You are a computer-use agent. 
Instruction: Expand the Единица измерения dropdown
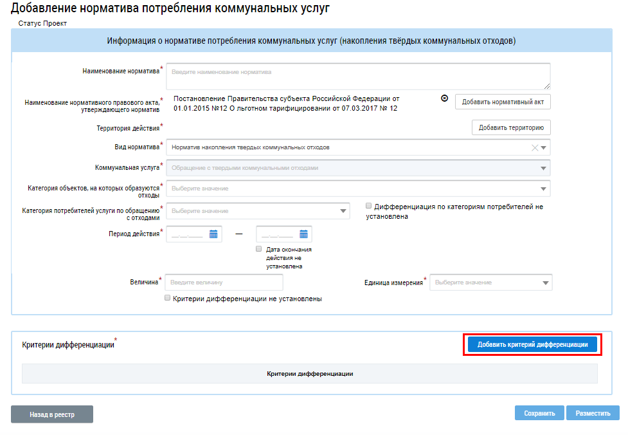click(x=491, y=282)
